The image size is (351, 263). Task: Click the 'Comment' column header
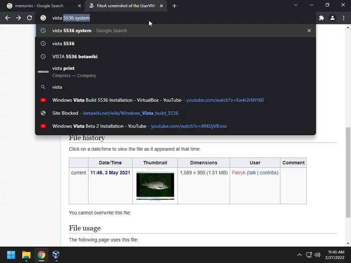293,163
